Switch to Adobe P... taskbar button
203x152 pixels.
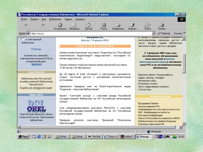pos(127,137)
